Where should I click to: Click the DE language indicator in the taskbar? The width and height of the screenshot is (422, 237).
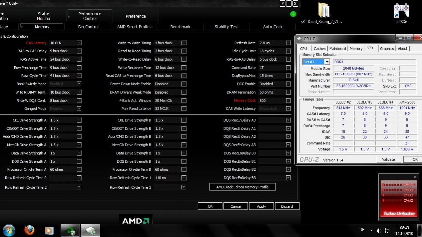point(362,230)
